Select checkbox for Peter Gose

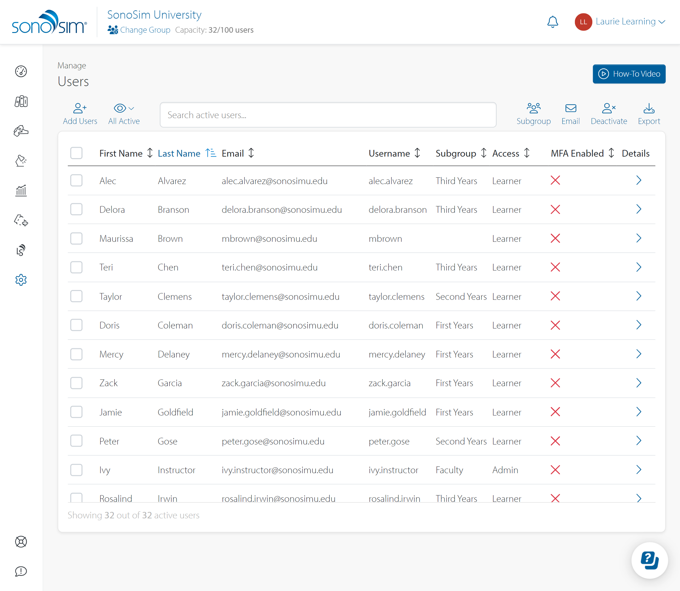coord(76,441)
